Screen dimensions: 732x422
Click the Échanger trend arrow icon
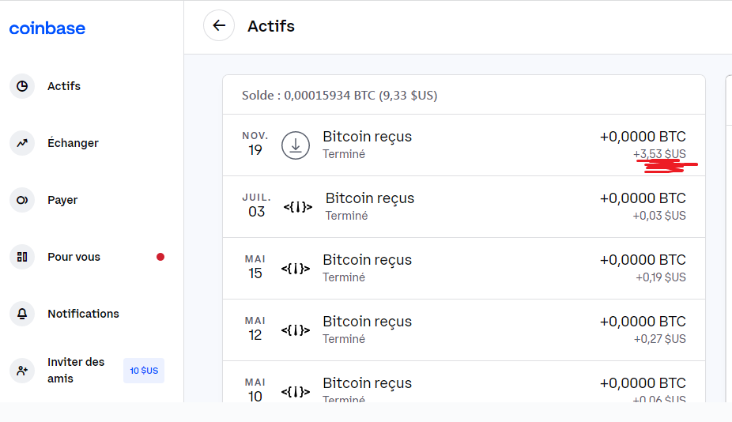coord(22,143)
